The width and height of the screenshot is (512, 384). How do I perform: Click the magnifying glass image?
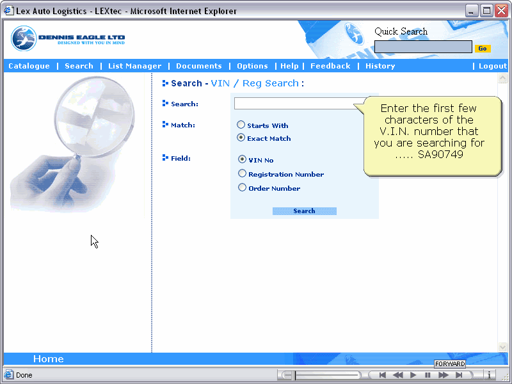[x=74, y=145]
